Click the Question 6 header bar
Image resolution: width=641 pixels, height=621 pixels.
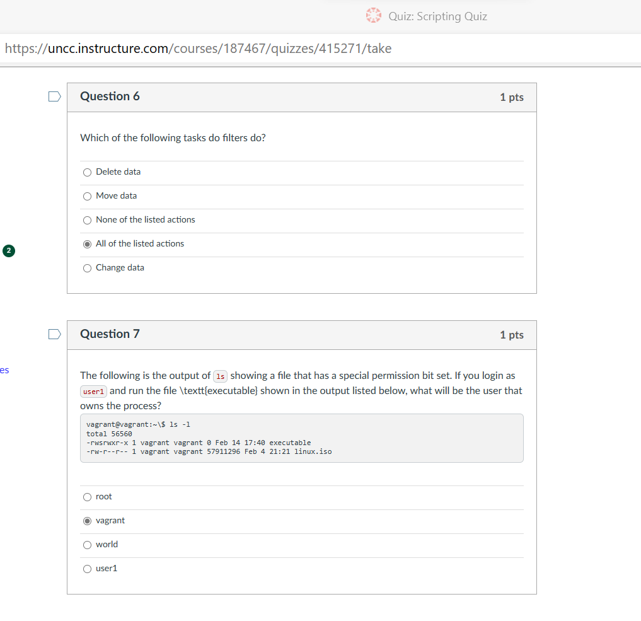click(x=301, y=97)
